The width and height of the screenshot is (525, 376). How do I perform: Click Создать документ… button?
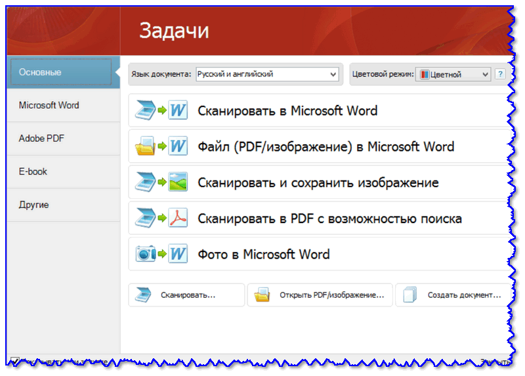coord(453,295)
